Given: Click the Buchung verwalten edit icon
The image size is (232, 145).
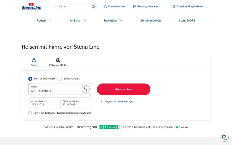Looking at the screenshot, I should [x=135, y=7].
